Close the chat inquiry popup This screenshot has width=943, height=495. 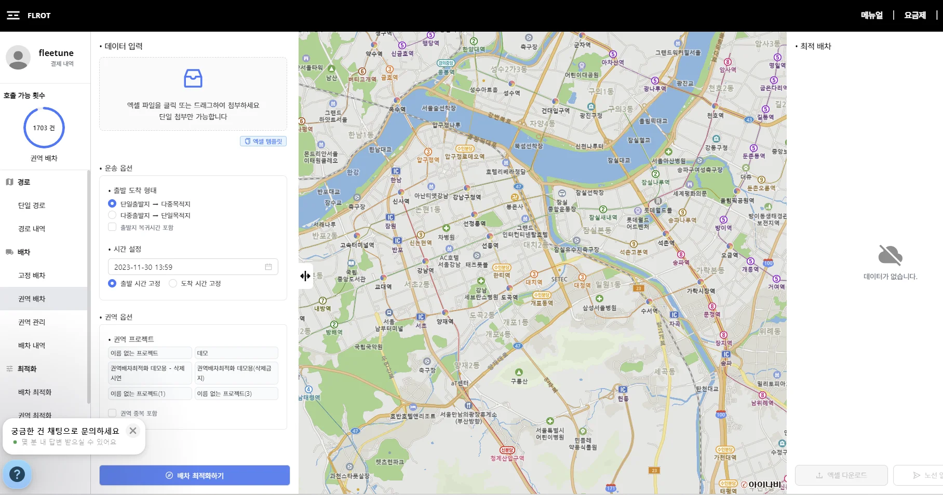coord(133,431)
